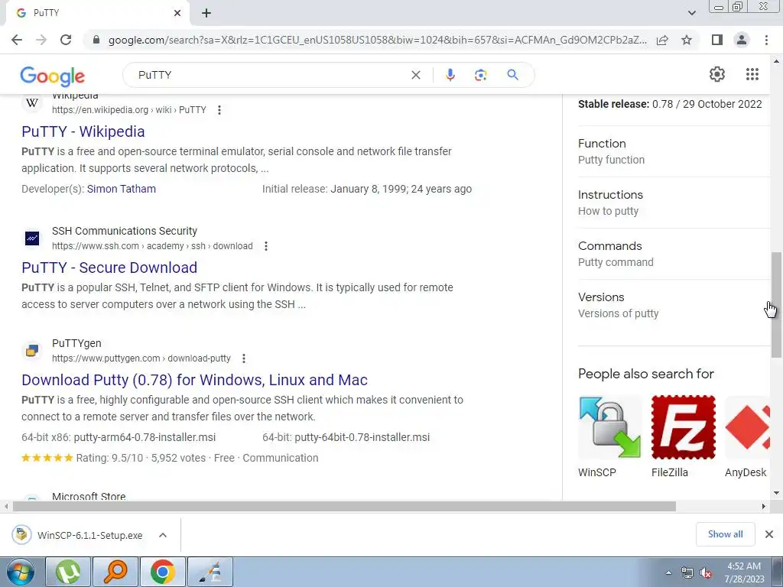Click Show all downloads

click(725, 534)
